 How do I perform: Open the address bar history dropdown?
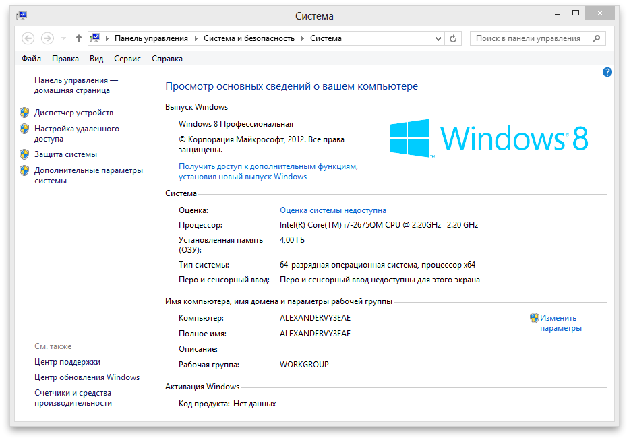click(x=438, y=39)
